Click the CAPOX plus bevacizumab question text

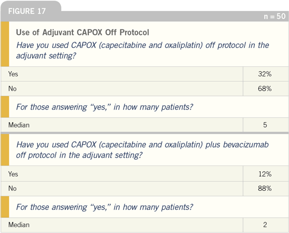point(142,150)
